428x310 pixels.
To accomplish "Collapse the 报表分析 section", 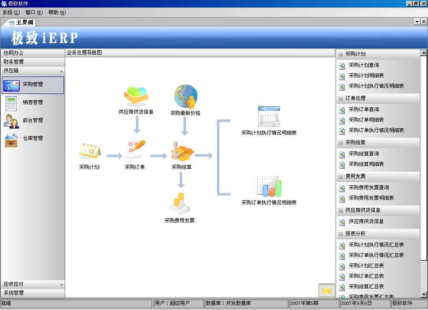I will 341,234.
